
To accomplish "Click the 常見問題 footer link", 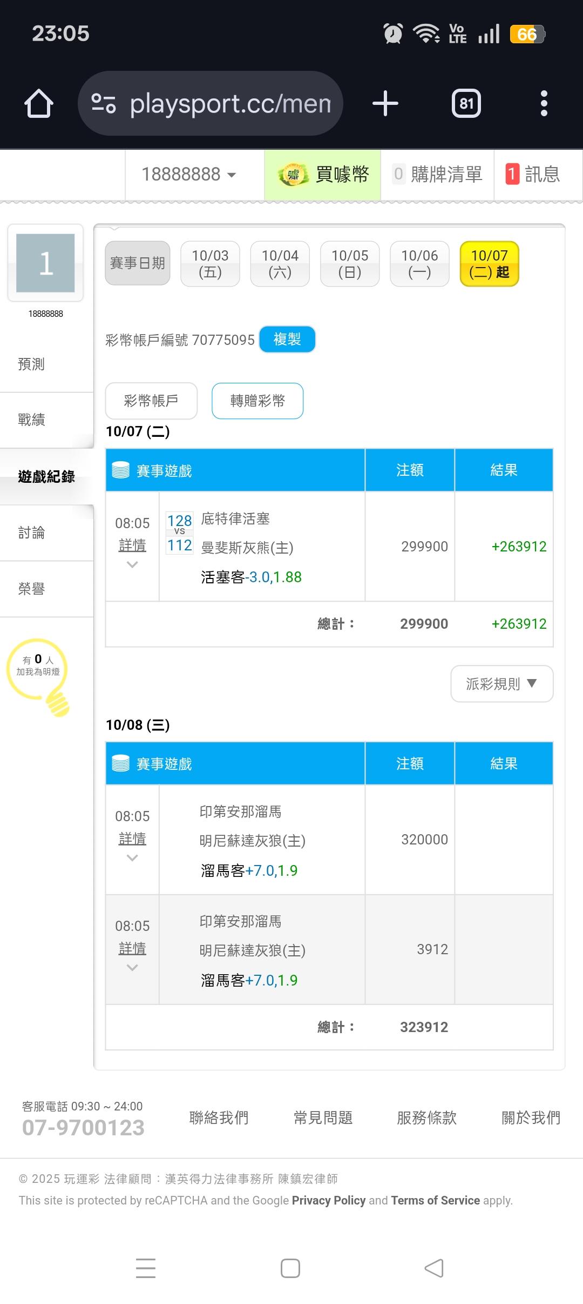I will pos(323,1117).
